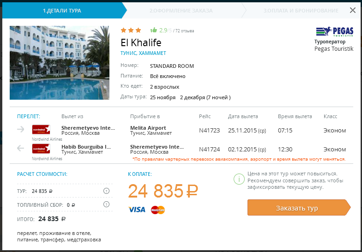
Task: Click the green thumbs-up rating icon
Action: click(154, 30)
